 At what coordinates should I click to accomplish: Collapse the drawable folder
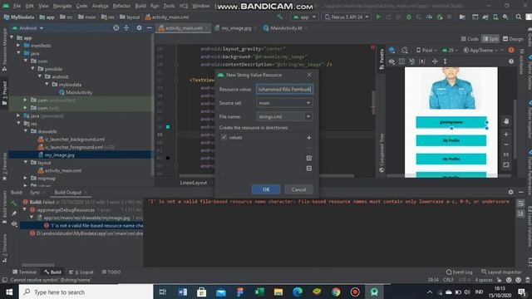click(26, 131)
